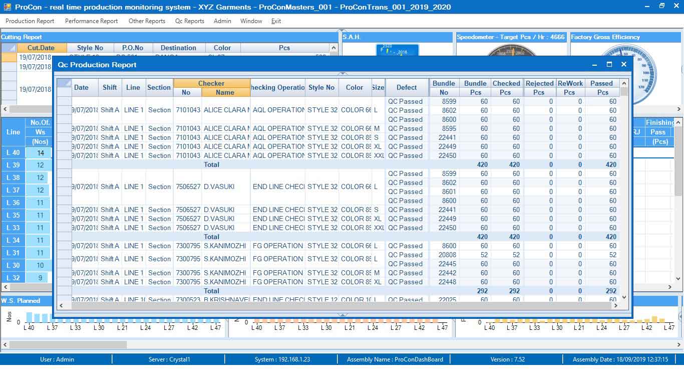Click the Defect column header

(406, 87)
